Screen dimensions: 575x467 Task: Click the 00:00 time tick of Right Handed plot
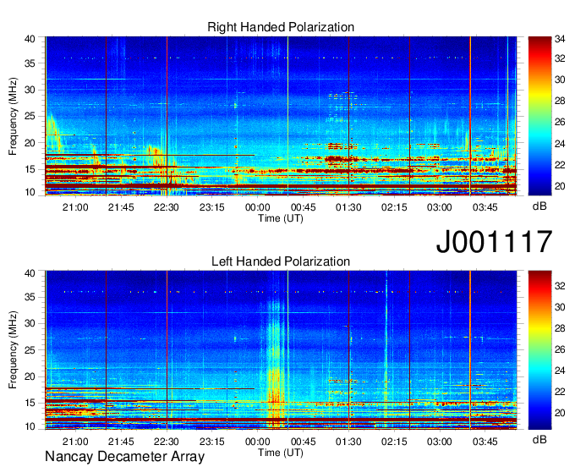(x=257, y=207)
